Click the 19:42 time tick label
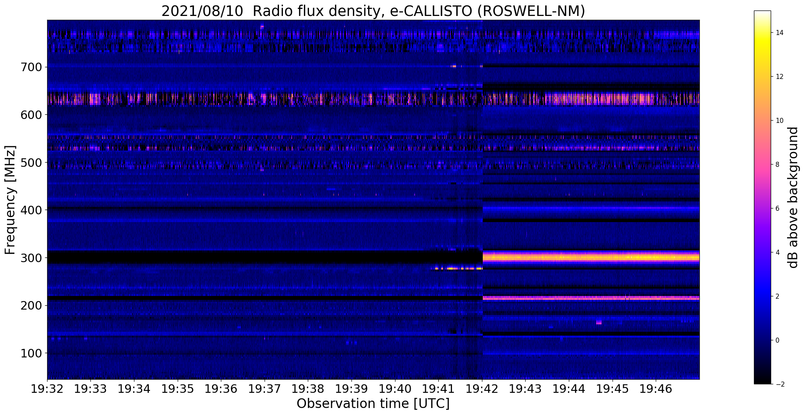 [x=482, y=388]
